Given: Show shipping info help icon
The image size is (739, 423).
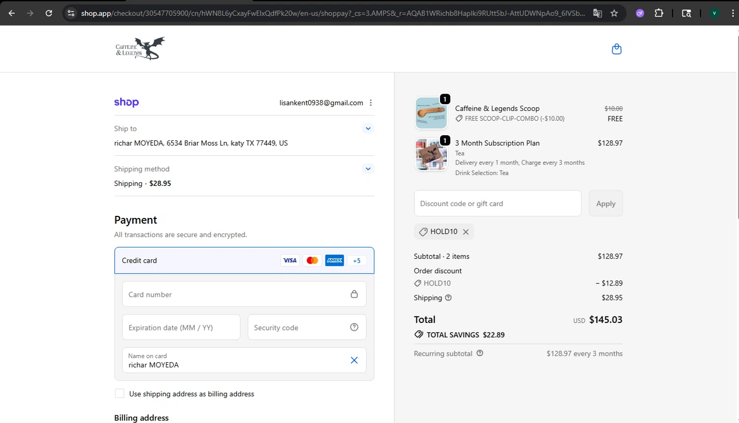Looking at the screenshot, I should click(x=448, y=298).
